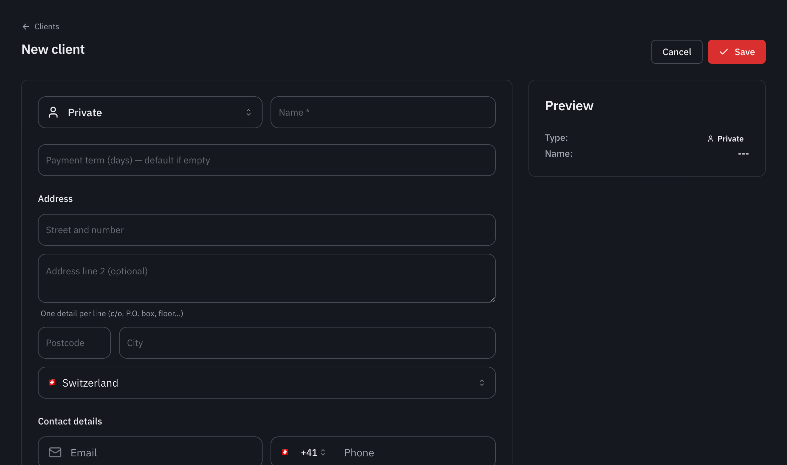Open the Private client type dropdown
This screenshot has width=787, height=465.
[150, 112]
